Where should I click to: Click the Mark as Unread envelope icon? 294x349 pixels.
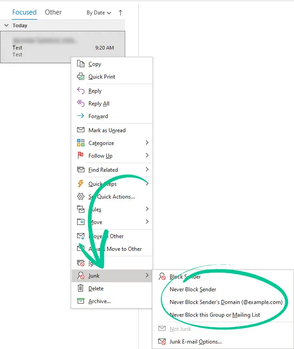point(81,130)
